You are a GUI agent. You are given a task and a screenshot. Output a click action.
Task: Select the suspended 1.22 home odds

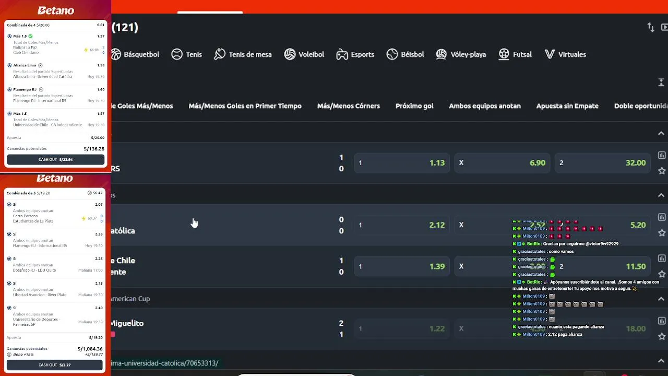point(401,328)
